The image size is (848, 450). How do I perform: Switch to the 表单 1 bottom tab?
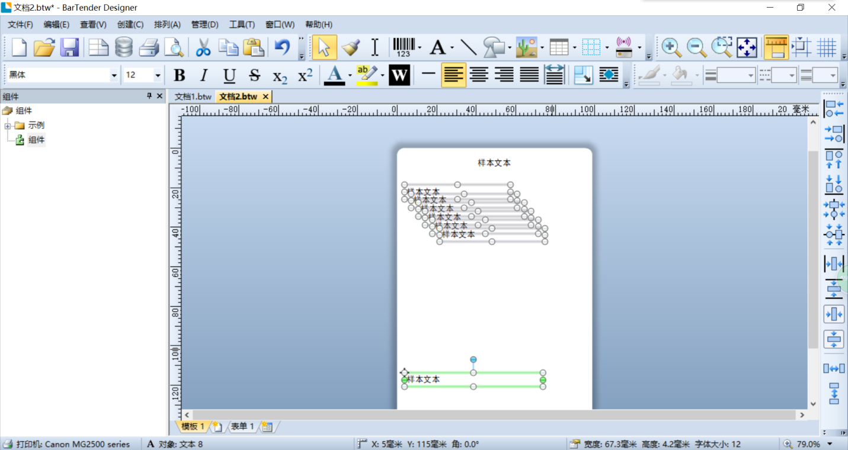click(x=242, y=426)
